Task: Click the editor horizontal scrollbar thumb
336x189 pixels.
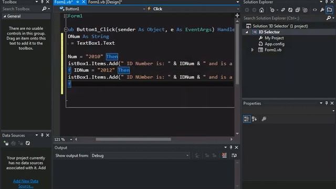Action: 133,140
